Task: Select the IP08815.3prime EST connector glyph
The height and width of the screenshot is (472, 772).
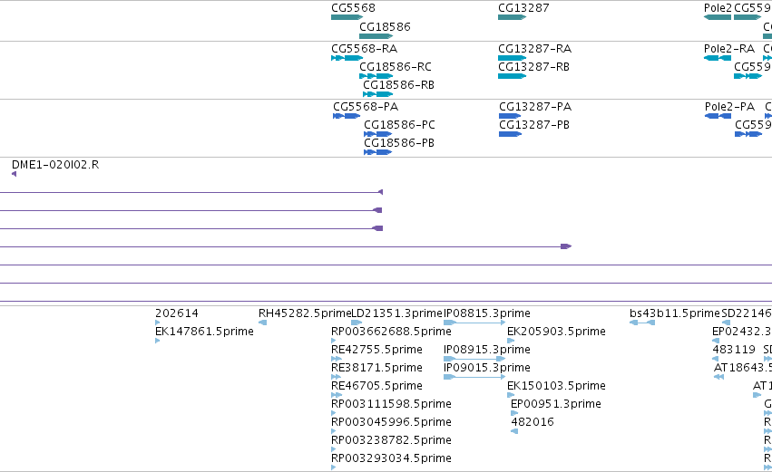Action: 474,323
